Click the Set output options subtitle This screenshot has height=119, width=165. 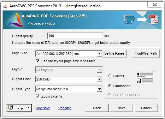tap(42, 24)
